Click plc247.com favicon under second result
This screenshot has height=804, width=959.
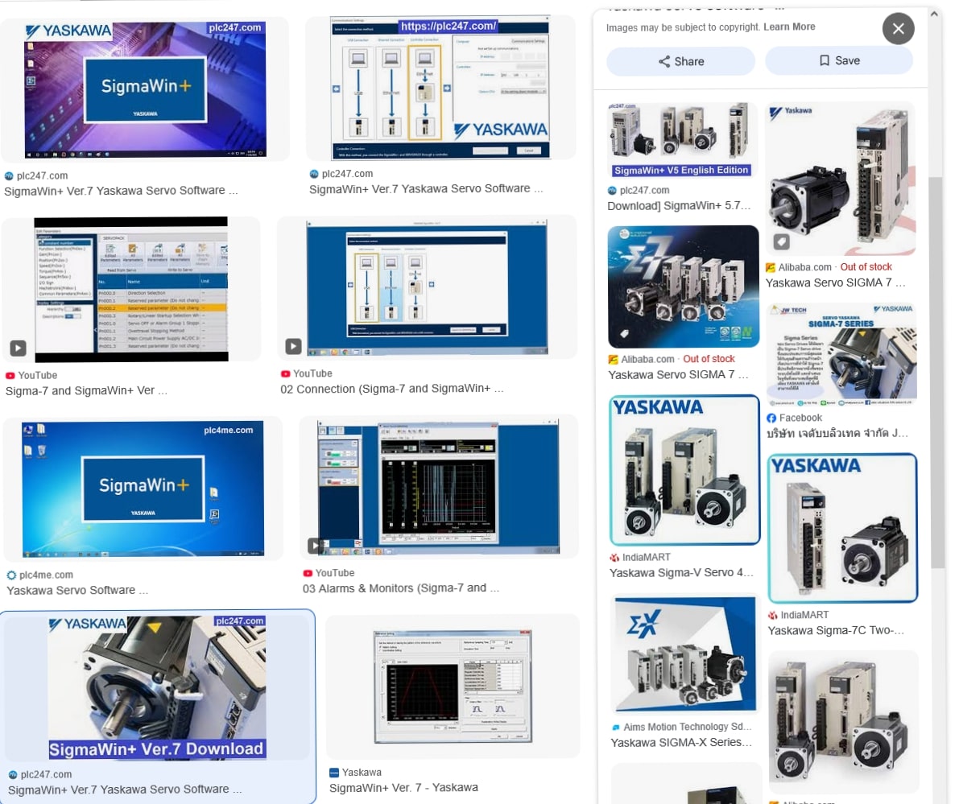[314, 175]
